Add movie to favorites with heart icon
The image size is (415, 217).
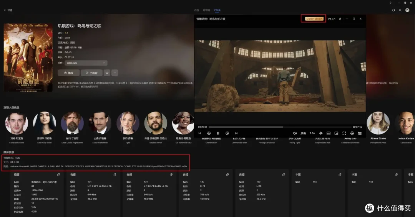tap(107, 73)
